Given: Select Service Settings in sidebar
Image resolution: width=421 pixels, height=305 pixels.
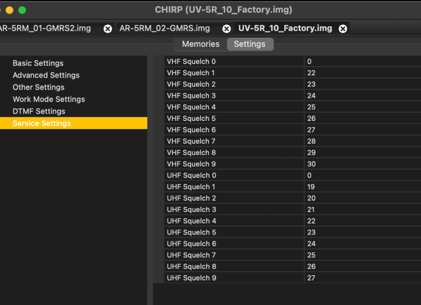Looking at the screenshot, I should click(x=42, y=123).
